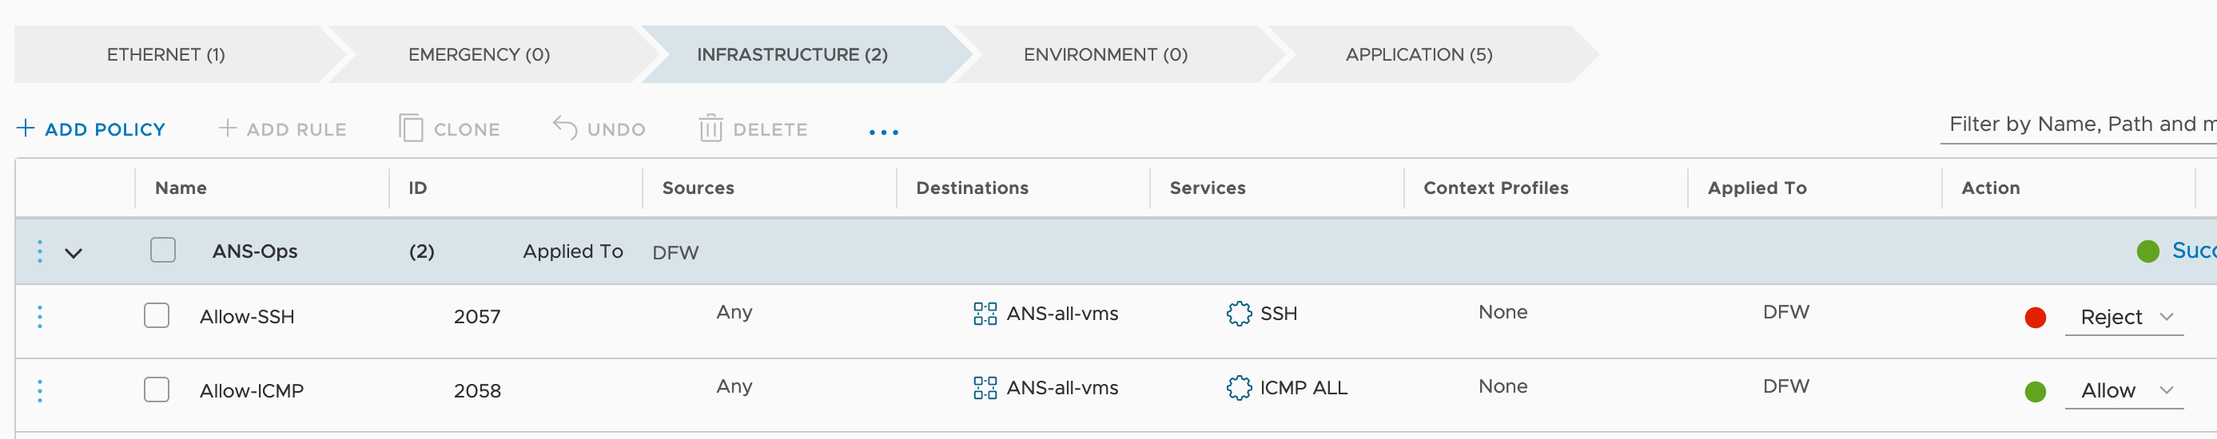Click the SSH service icon
The height and width of the screenshot is (439, 2217).
pyautogui.click(x=1239, y=314)
